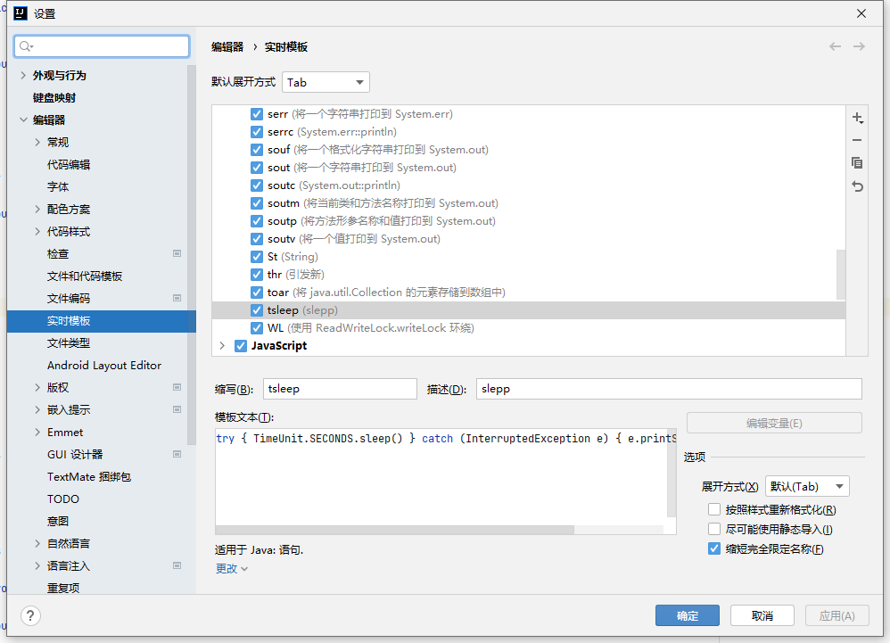Image resolution: width=890 pixels, height=643 pixels.
Task: Click the 更改 context link
Action: tap(232, 569)
